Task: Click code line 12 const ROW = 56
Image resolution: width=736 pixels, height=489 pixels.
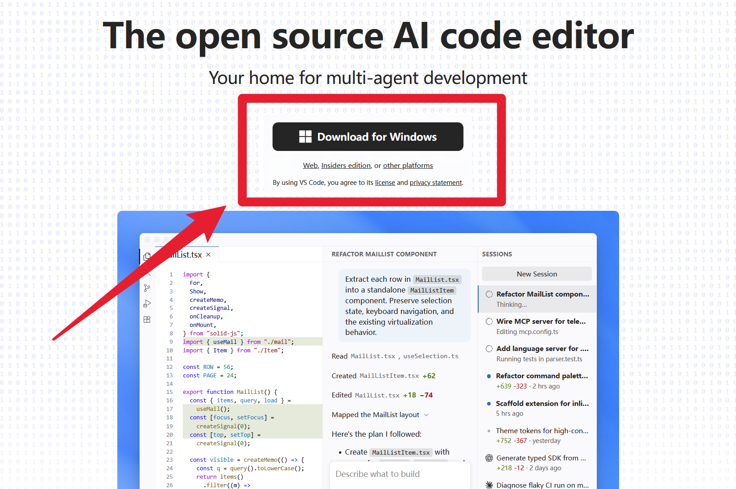Action: [x=208, y=367]
